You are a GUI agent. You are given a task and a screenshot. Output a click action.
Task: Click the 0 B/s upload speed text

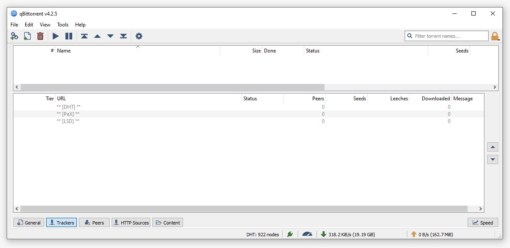pos(436,235)
